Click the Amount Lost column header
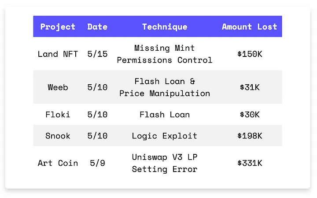Viewport: 317px width, 198px height. 249,27
